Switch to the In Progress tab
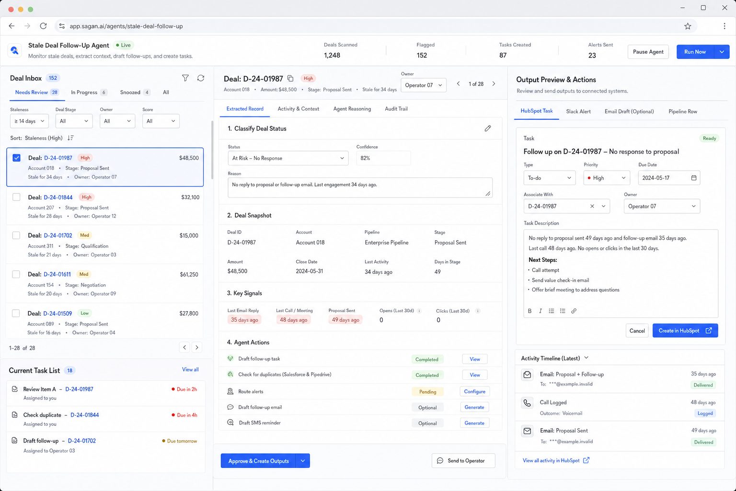The image size is (736, 491). [x=89, y=93]
